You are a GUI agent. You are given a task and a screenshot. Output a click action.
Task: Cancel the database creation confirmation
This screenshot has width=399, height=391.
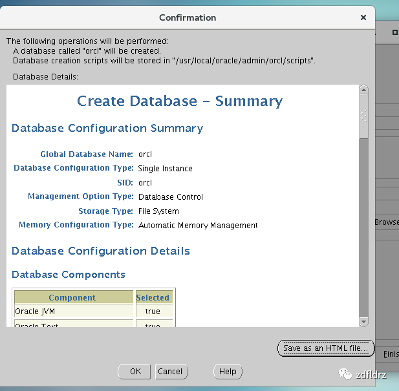click(x=171, y=372)
